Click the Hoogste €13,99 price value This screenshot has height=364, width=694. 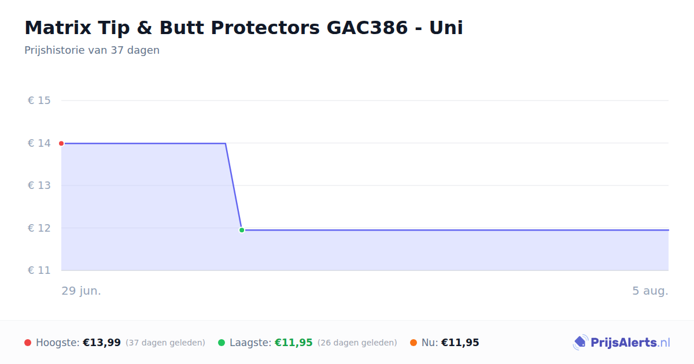click(102, 343)
